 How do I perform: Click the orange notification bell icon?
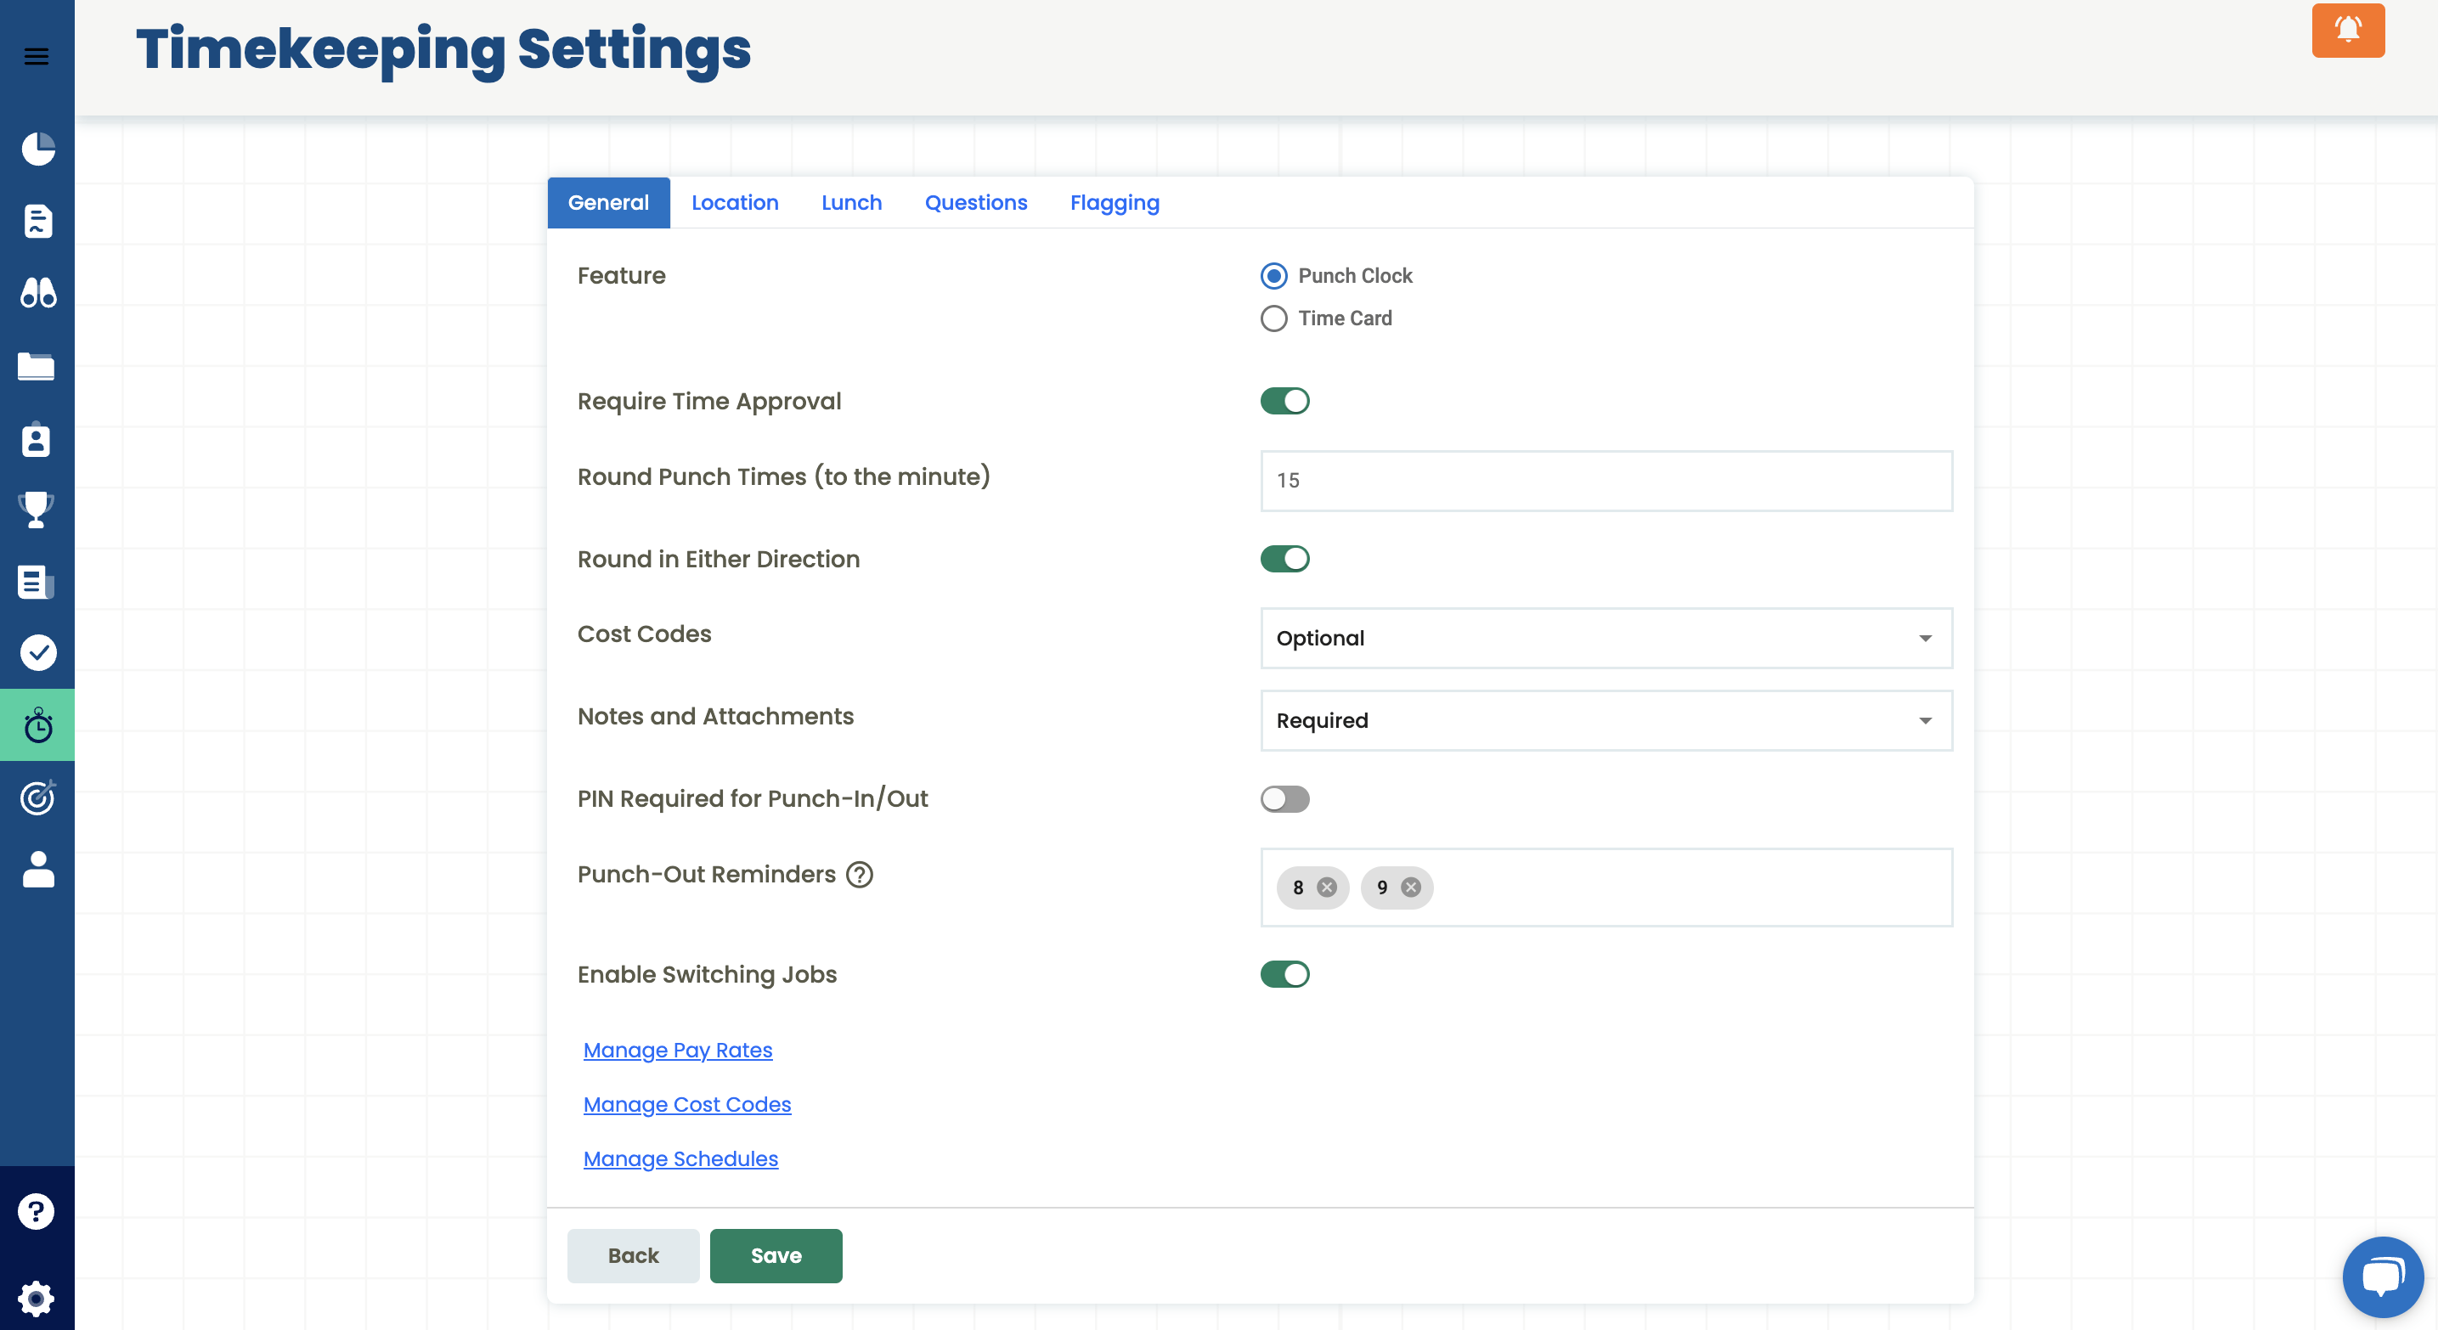(2347, 31)
